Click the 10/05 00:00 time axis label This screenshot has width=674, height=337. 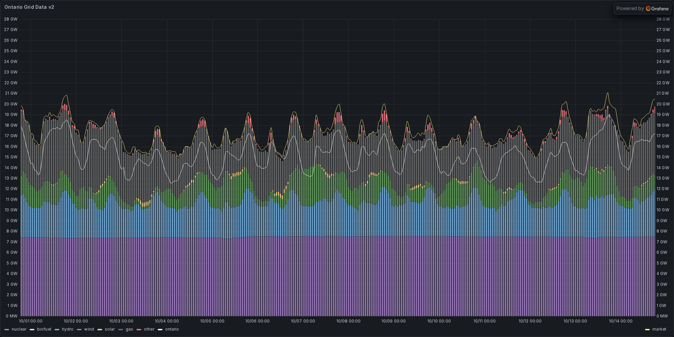pos(212,321)
